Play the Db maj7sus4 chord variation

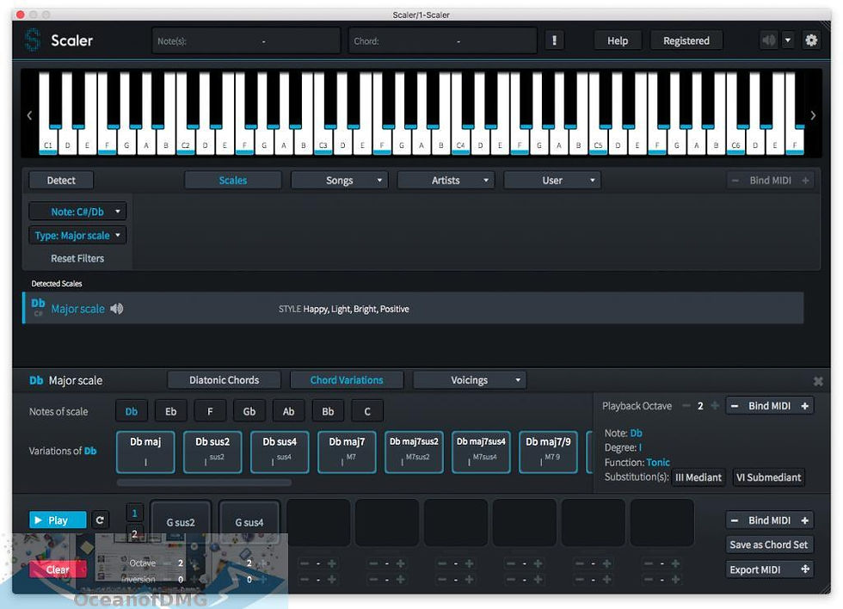click(481, 452)
